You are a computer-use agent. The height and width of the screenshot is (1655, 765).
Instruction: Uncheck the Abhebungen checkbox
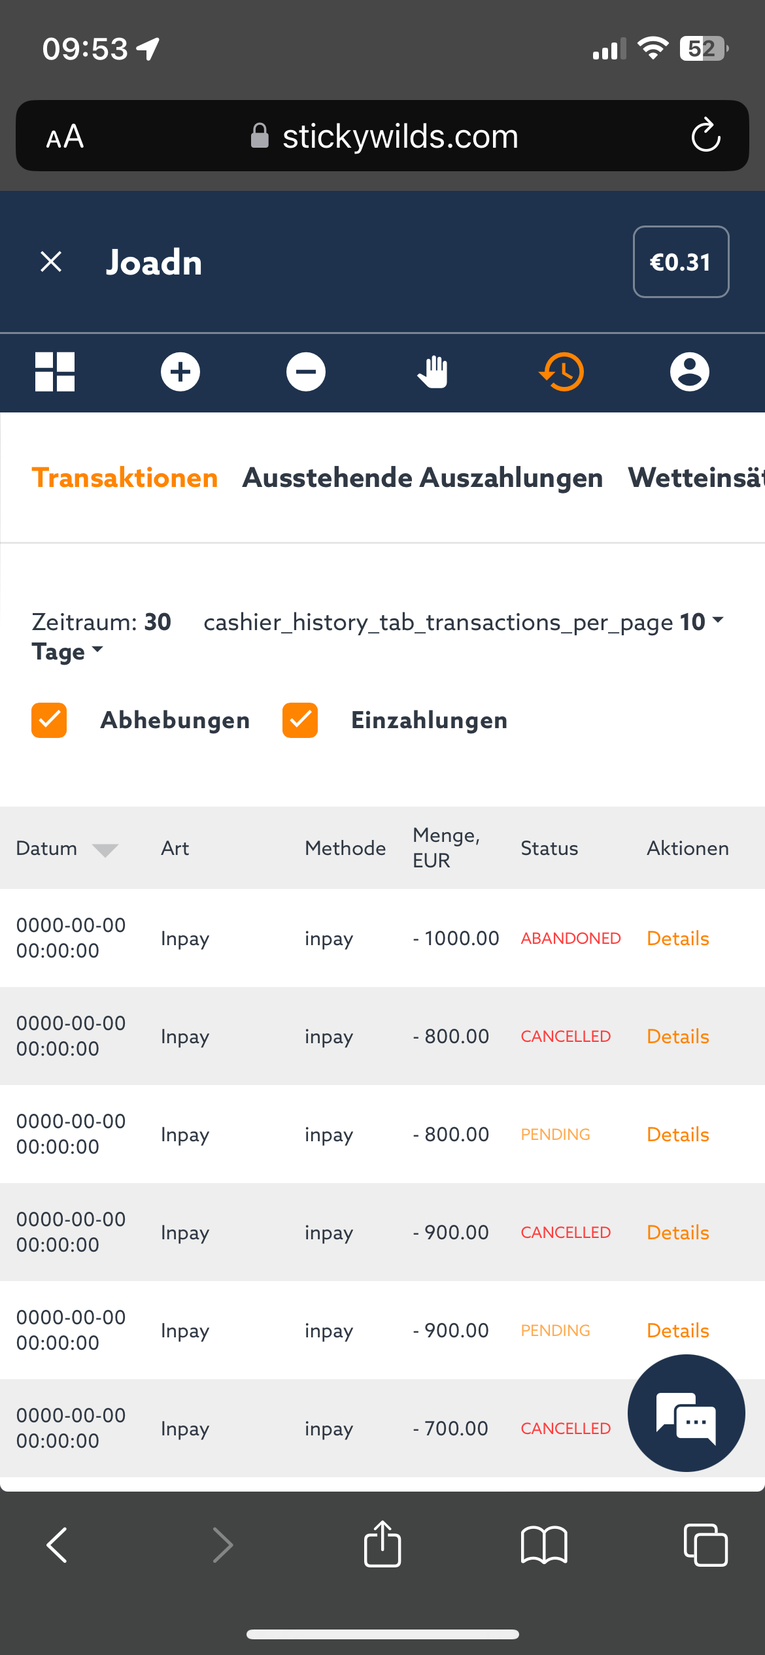[x=49, y=720]
